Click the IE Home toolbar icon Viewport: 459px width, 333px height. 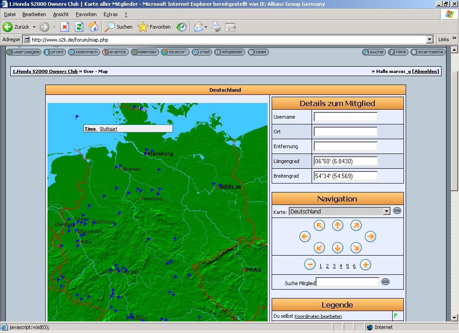pos(93,27)
